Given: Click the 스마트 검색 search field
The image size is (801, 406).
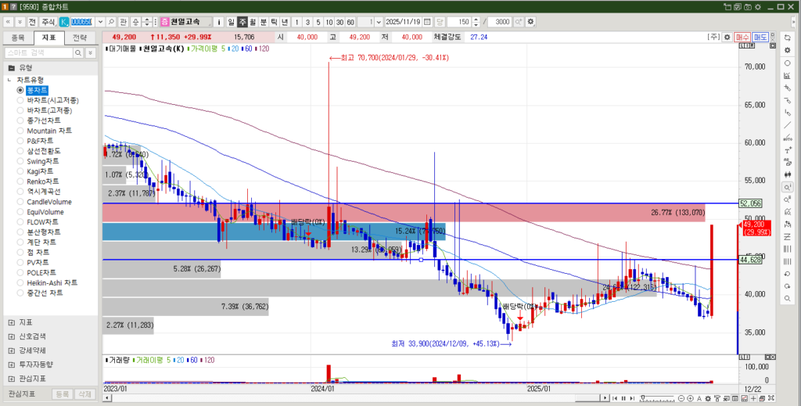Looking at the screenshot, I should click(39, 52).
